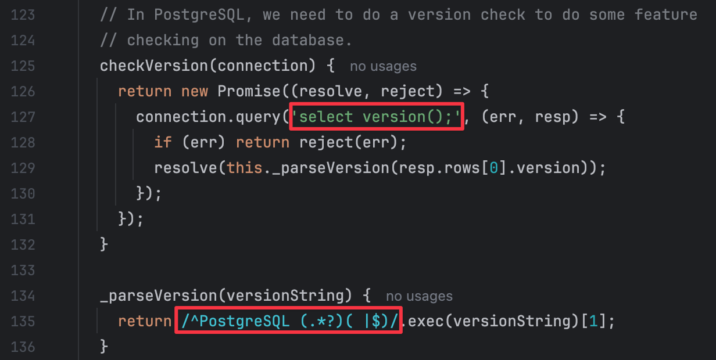
Task: Click the checkVersion method name
Action: pos(154,66)
